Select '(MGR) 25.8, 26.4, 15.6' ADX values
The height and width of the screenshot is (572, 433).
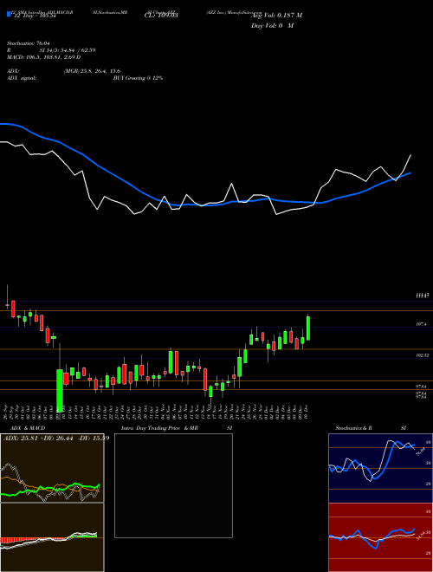92,71
